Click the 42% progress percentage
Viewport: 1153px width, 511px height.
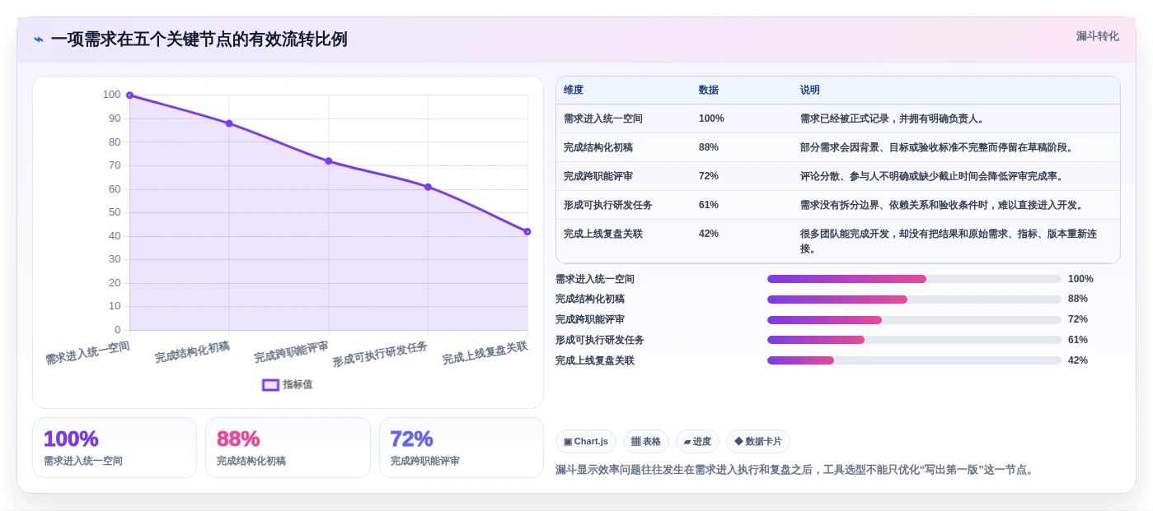point(1078,360)
